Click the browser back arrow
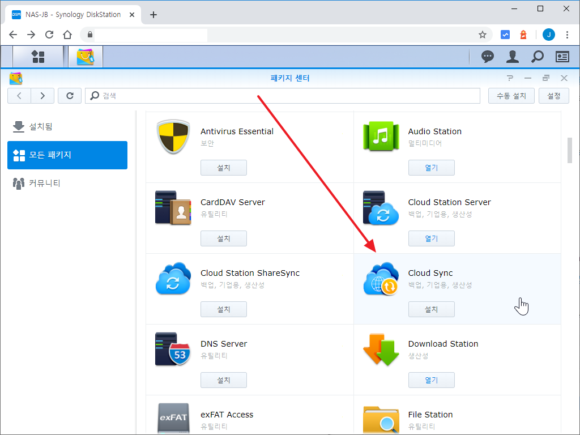This screenshot has height=435, width=580. point(14,35)
